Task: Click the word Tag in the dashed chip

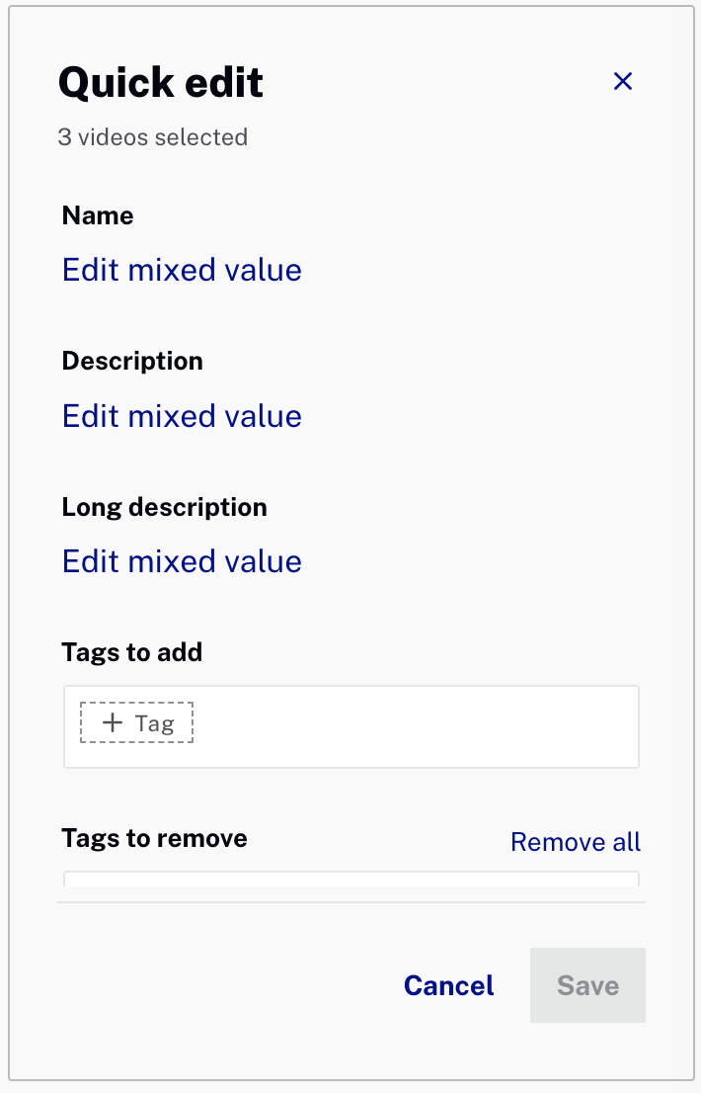Action: (x=155, y=723)
